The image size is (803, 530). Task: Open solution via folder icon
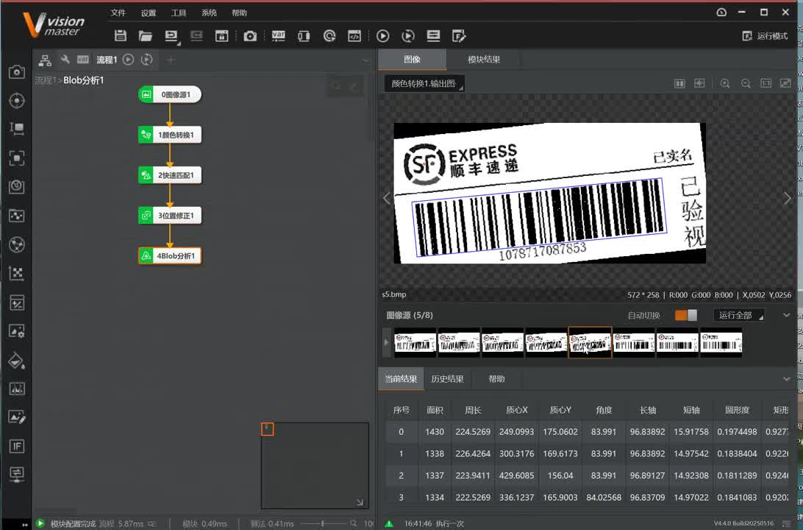coord(146,36)
